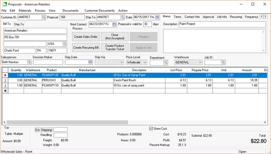Click the Decision Maker input field
The image size is (271, 154).
pyautogui.click(x=48, y=62)
